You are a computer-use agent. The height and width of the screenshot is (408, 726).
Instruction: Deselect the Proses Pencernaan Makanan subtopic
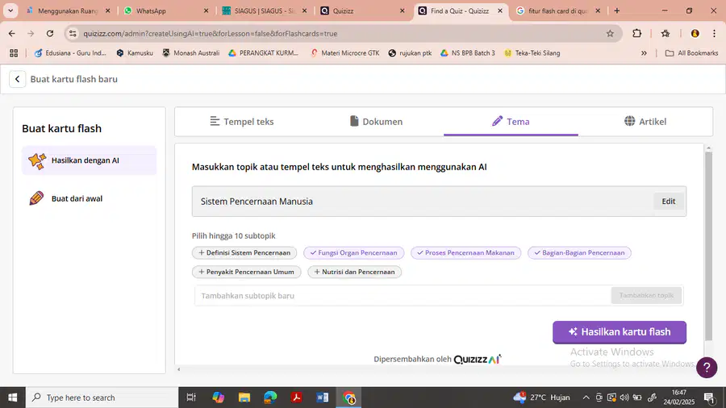[465, 252]
